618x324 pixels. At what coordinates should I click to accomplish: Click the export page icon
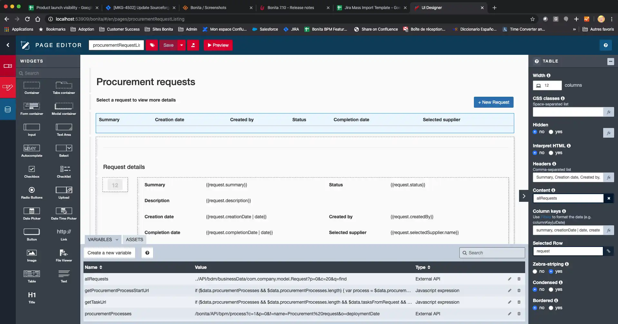tap(193, 45)
